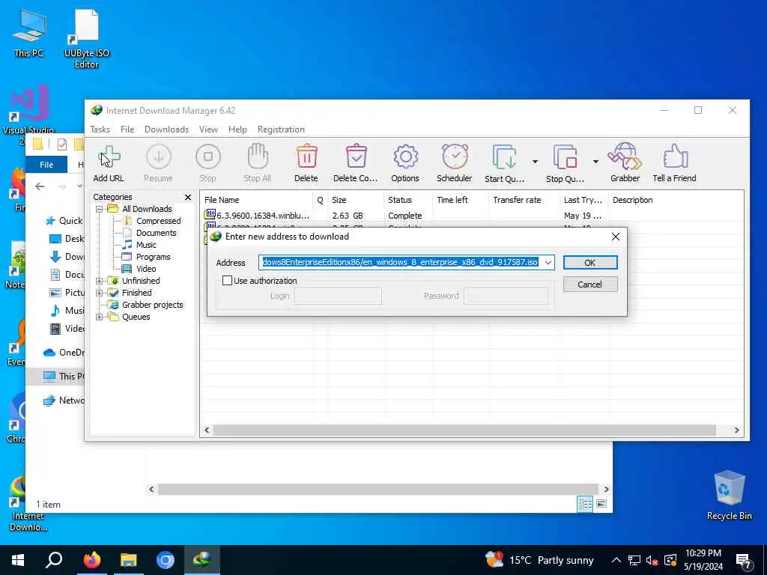Click the taskbar search icon
Screen dimensions: 767x575
click(54, 560)
